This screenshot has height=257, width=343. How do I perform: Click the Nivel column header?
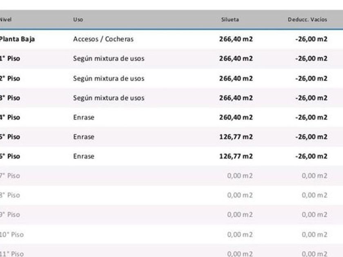6,20
